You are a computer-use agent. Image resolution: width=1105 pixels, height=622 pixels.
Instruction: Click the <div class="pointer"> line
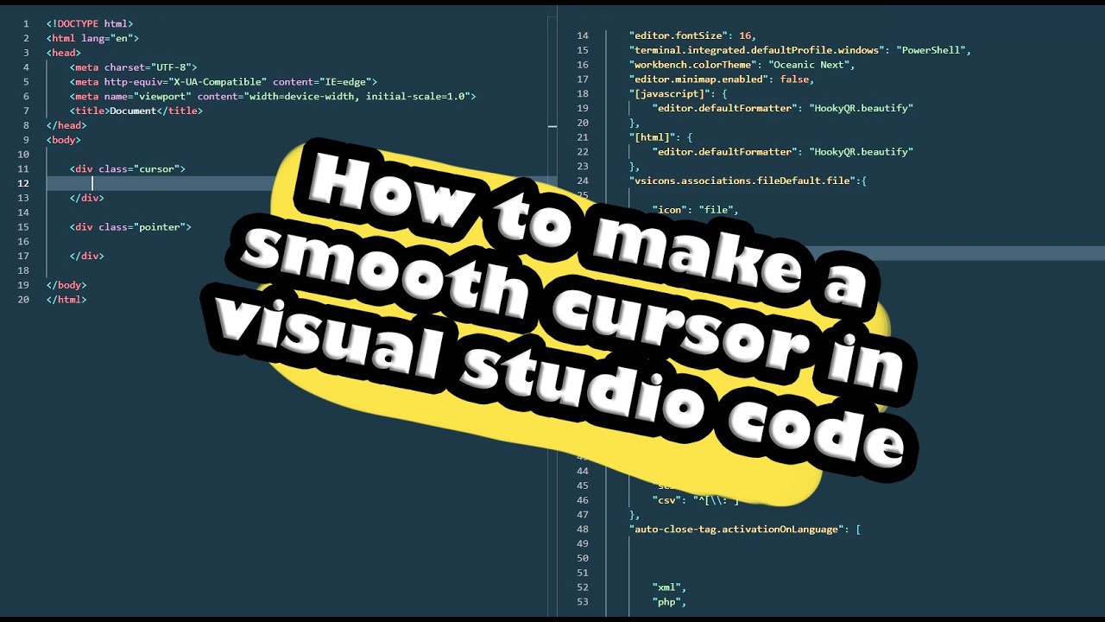(130, 227)
